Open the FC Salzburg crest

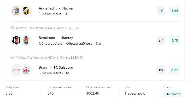[x=26, y=70]
